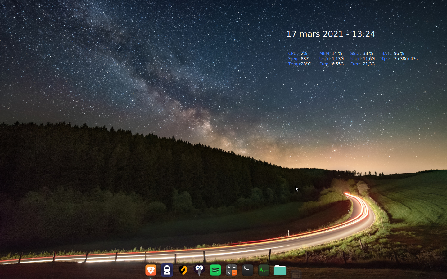Launch the owl-faced app in dock
The image size is (447, 279).
(x=199, y=270)
